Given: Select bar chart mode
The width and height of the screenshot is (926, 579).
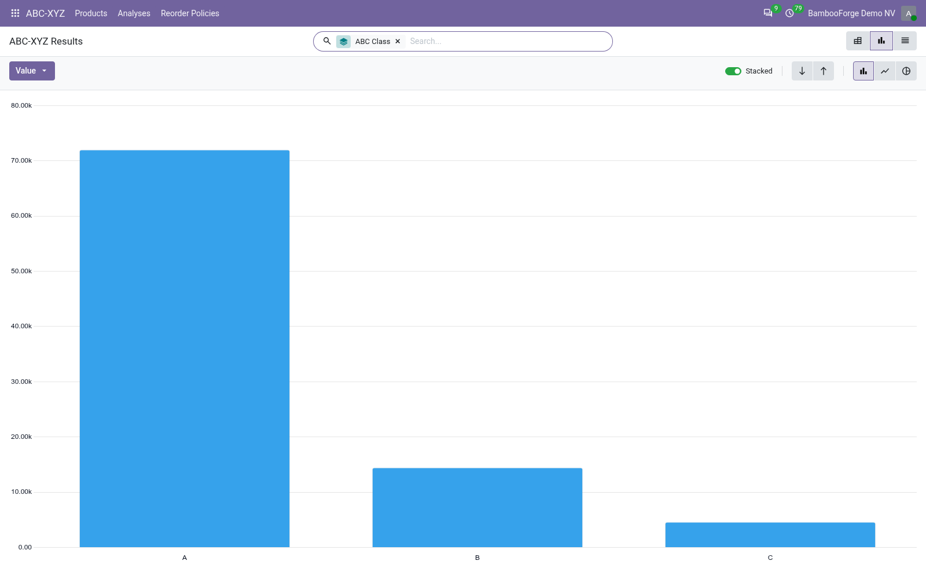Looking at the screenshot, I should tap(863, 71).
